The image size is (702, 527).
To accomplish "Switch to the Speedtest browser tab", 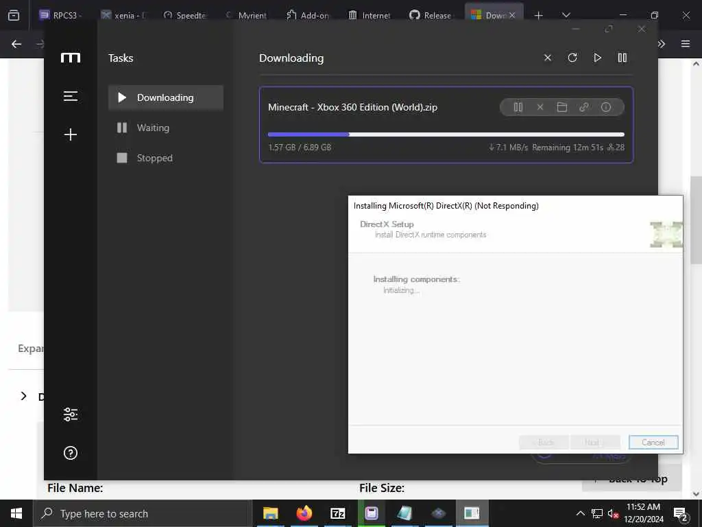I will 185,15.
